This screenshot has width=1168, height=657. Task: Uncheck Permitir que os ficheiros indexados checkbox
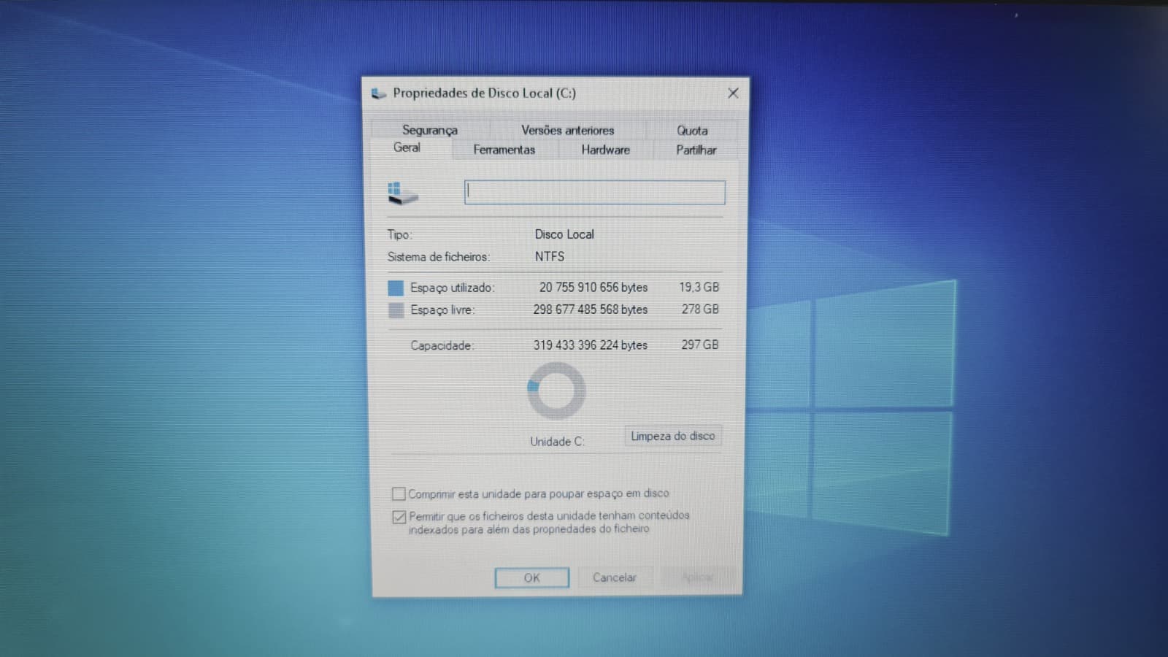[x=399, y=517]
